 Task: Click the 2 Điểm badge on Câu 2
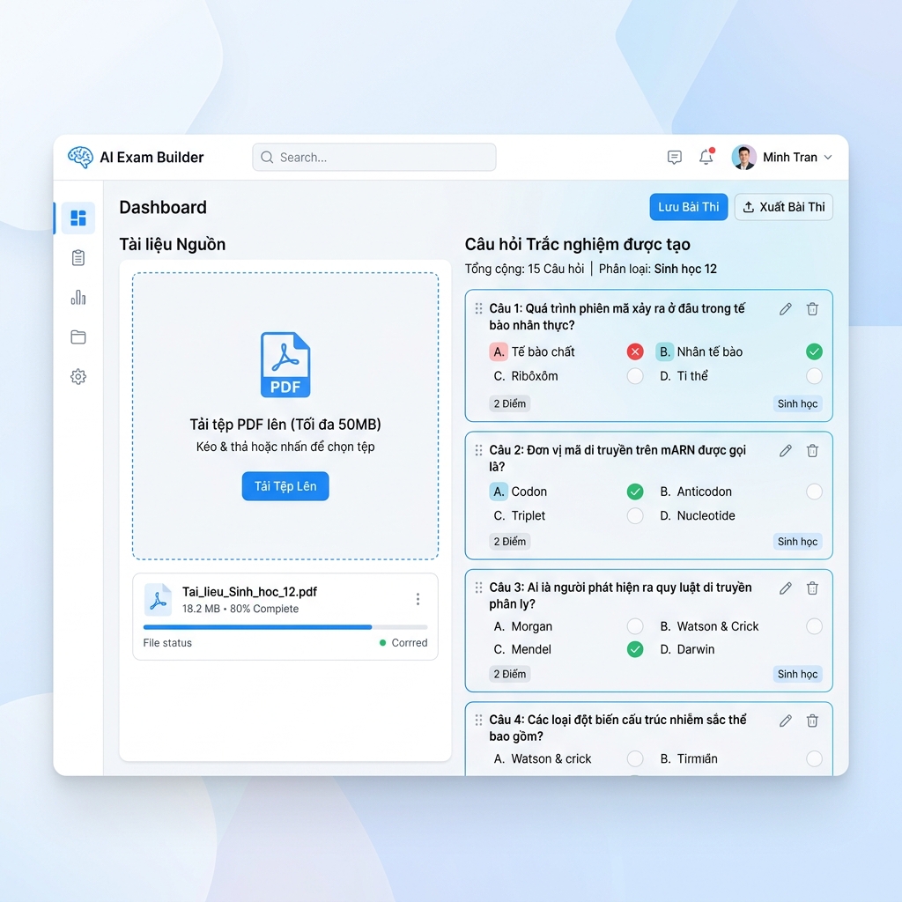(510, 542)
